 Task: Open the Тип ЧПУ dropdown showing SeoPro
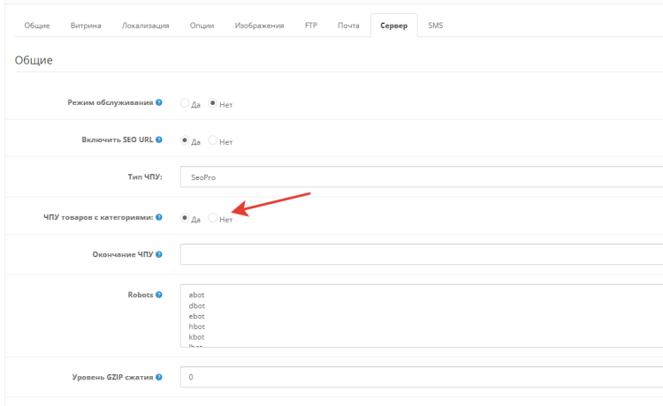coord(421,177)
